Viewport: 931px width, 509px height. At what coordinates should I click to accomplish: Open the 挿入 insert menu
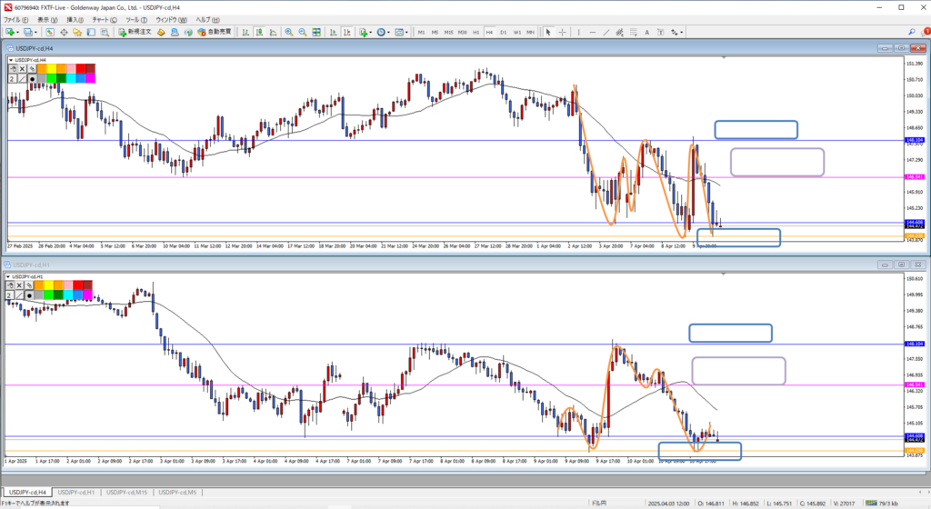click(74, 19)
